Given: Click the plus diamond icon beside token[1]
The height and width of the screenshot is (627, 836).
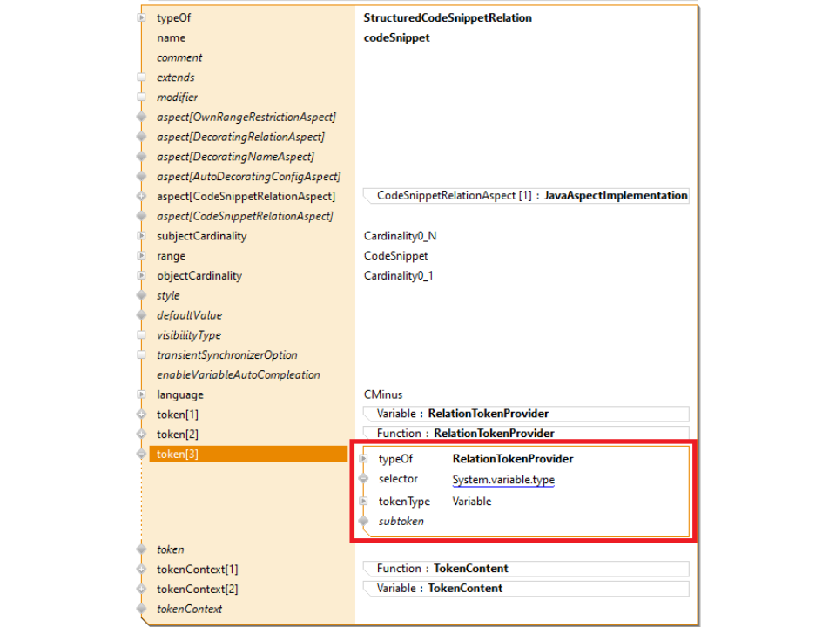Looking at the screenshot, I should (141, 415).
